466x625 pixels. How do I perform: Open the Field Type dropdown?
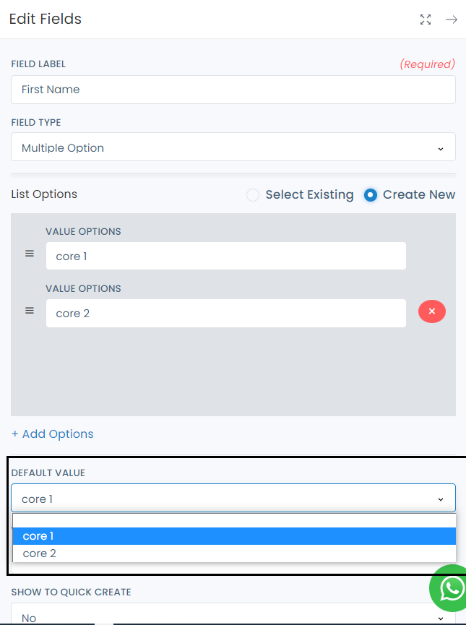click(233, 147)
